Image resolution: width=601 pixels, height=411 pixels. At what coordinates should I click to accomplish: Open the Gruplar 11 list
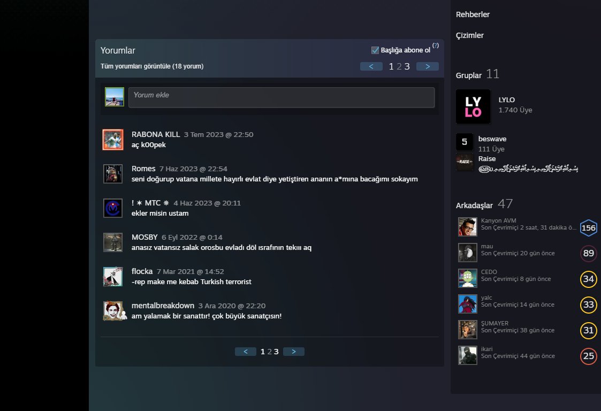point(477,74)
